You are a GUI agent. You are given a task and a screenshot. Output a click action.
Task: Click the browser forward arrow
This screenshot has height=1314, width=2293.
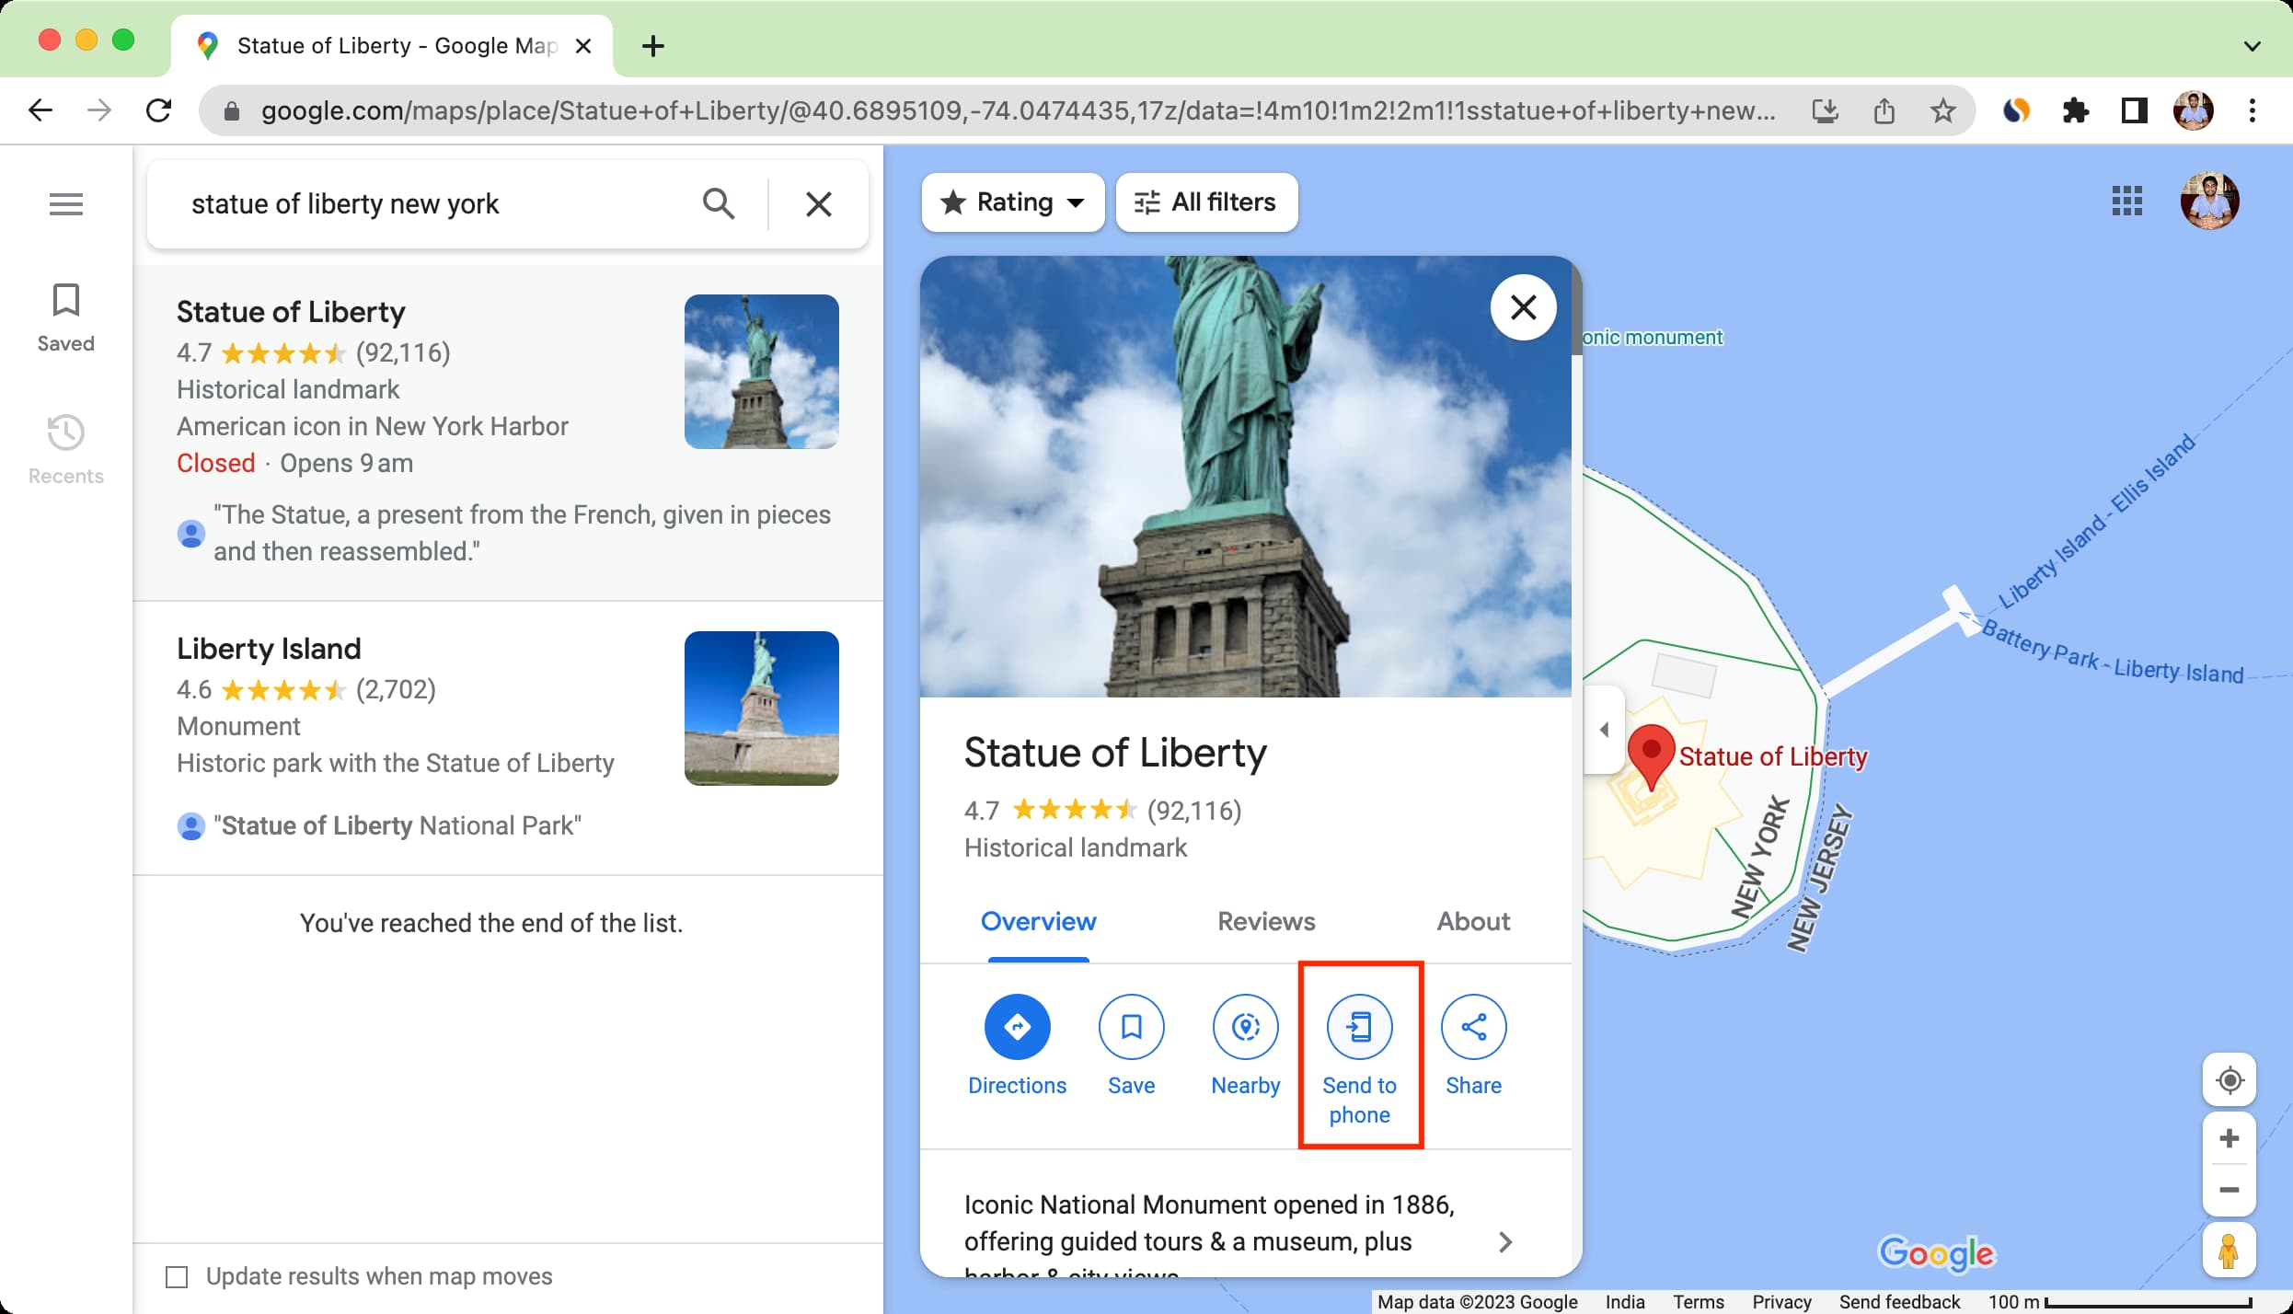click(x=99, y=111)
